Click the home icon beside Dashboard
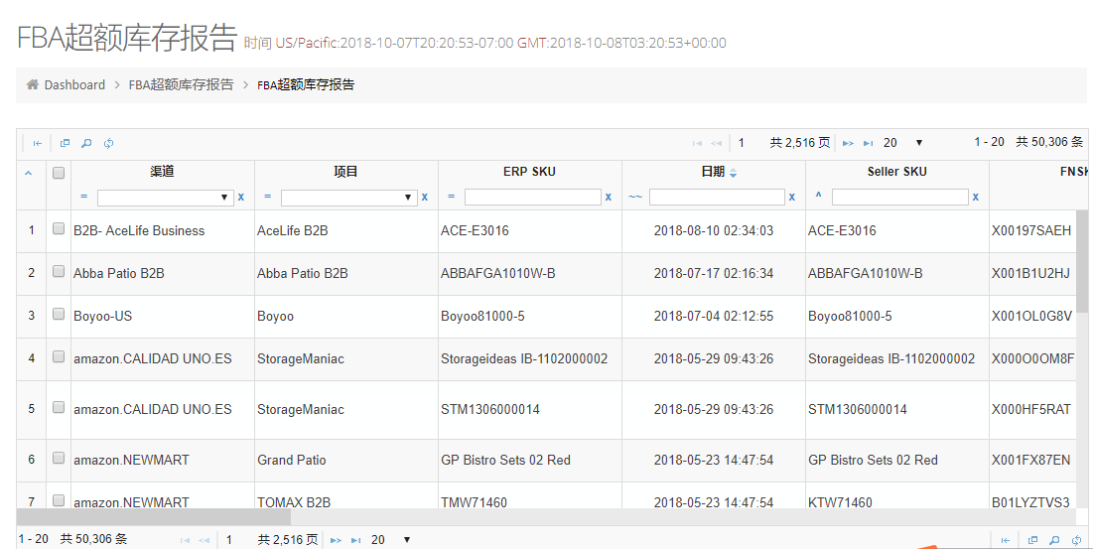 [33, 84]
